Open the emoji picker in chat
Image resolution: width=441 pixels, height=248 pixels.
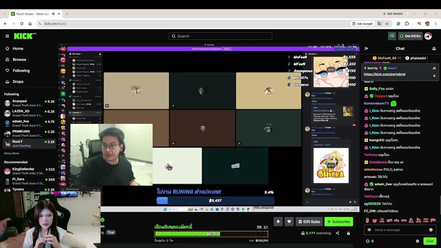point(431,230)
